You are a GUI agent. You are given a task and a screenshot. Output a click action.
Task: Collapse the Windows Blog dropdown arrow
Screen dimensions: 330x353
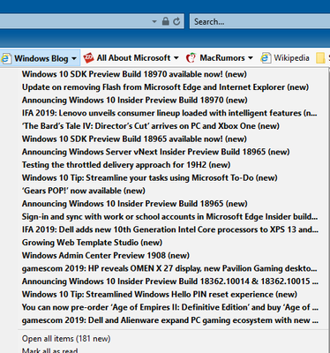pos(74,58)
